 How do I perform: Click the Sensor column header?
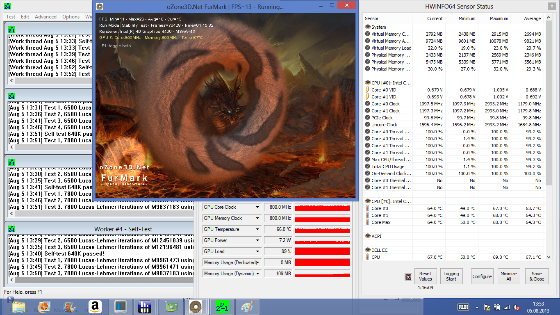click(x=387, y=18)
